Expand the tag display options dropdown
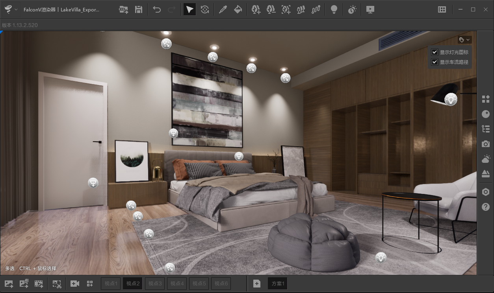 464,40
